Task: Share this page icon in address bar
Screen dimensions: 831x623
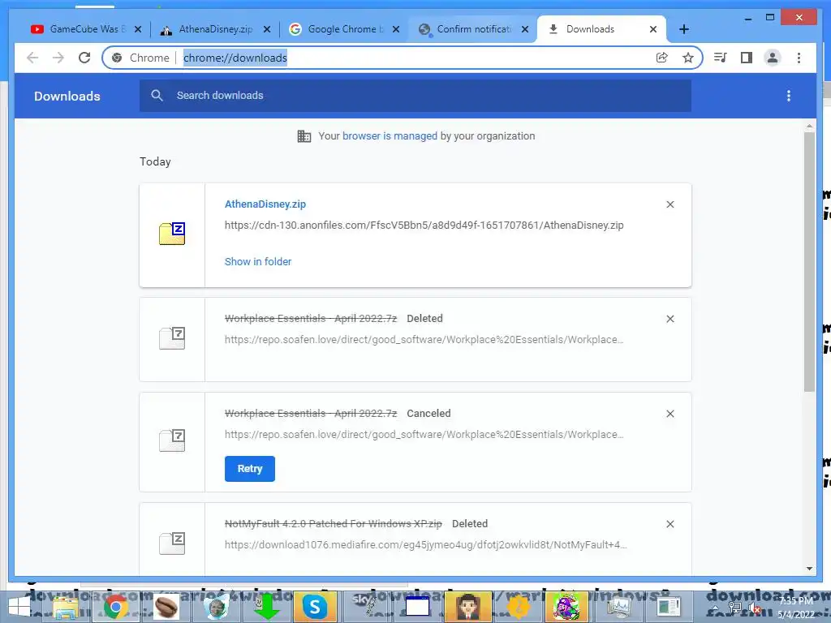Action: (662, 58)
